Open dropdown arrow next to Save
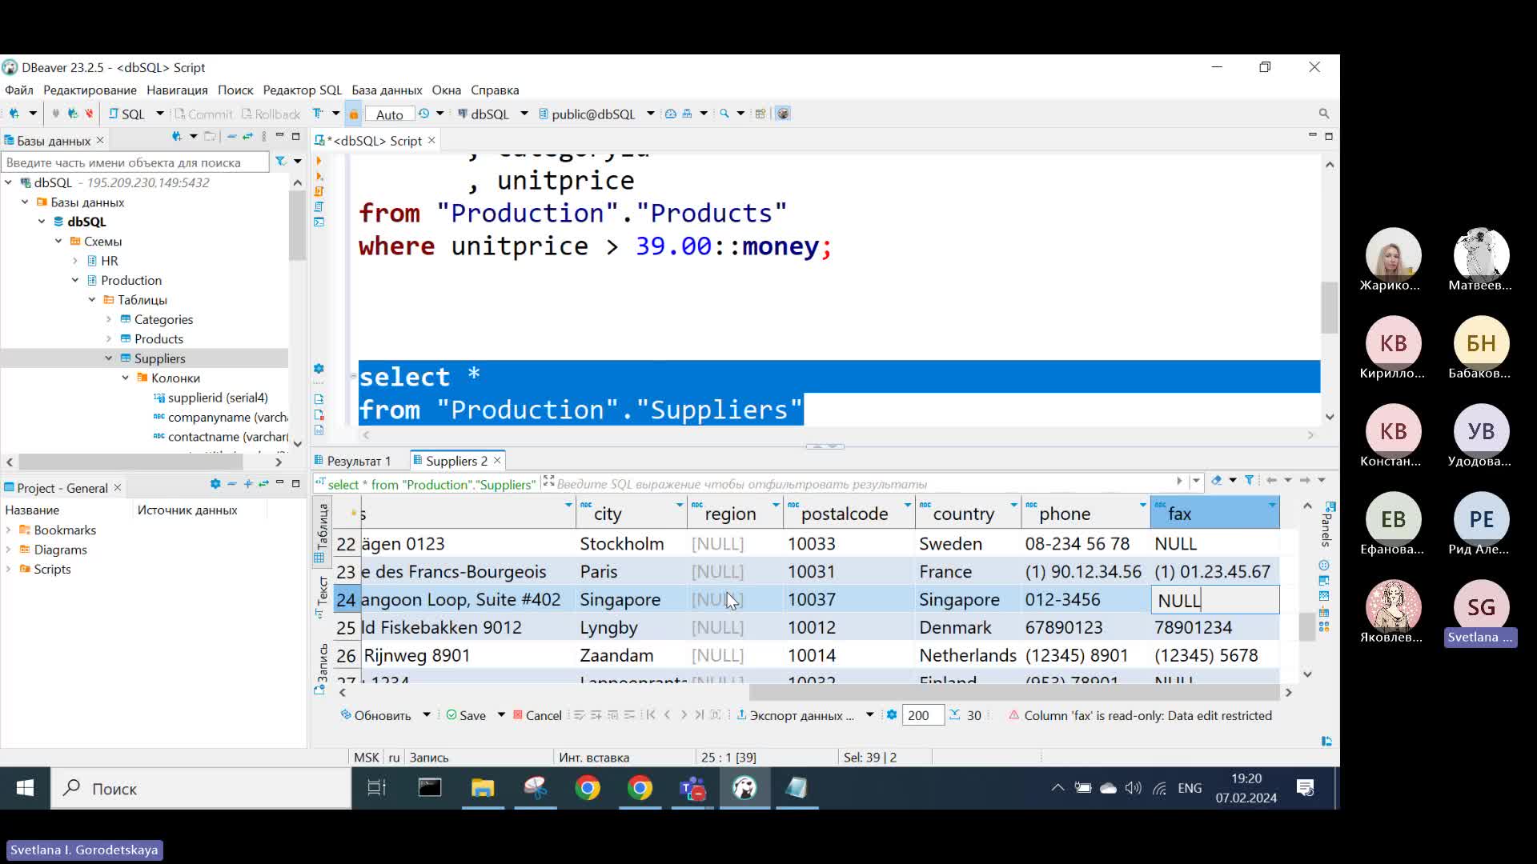 (501, 715)
